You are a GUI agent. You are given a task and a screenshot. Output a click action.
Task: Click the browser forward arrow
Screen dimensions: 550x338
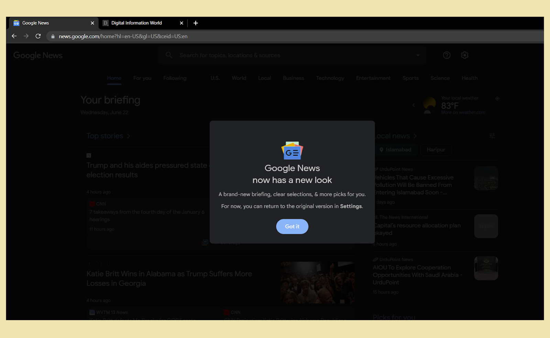(26, 36)
